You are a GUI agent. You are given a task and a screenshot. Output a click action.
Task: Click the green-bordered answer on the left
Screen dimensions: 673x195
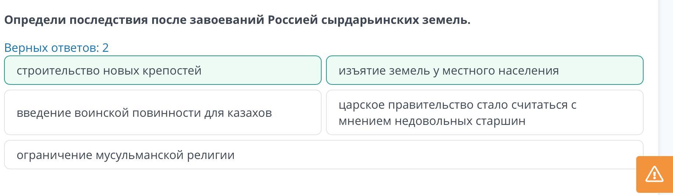pyautogui.click(x=162, y=70)
